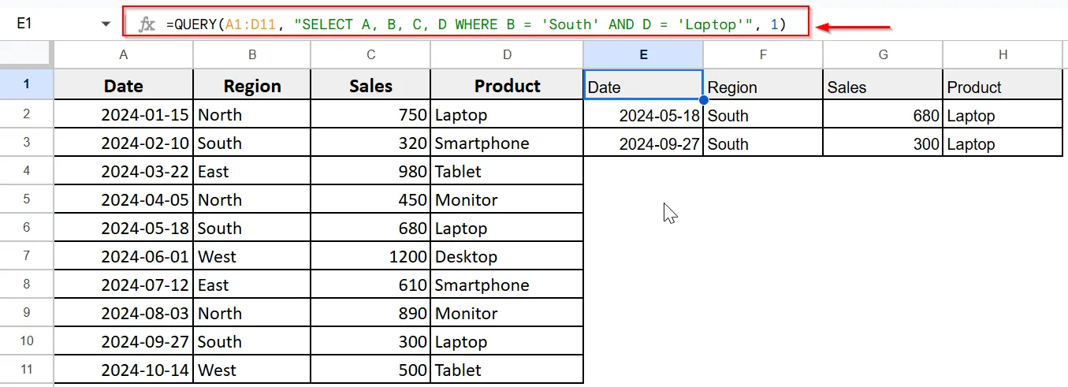Select column D header

point(507,54)
